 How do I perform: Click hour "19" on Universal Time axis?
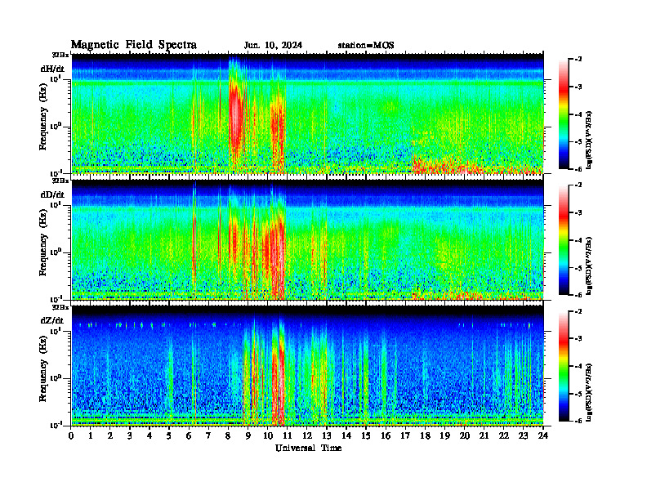coord(444,436)
